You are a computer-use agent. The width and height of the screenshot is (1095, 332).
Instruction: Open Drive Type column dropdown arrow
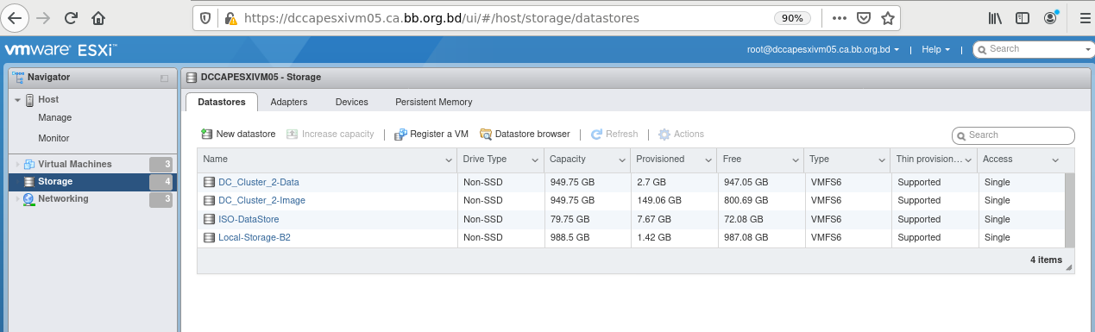[x=535, y=160]
